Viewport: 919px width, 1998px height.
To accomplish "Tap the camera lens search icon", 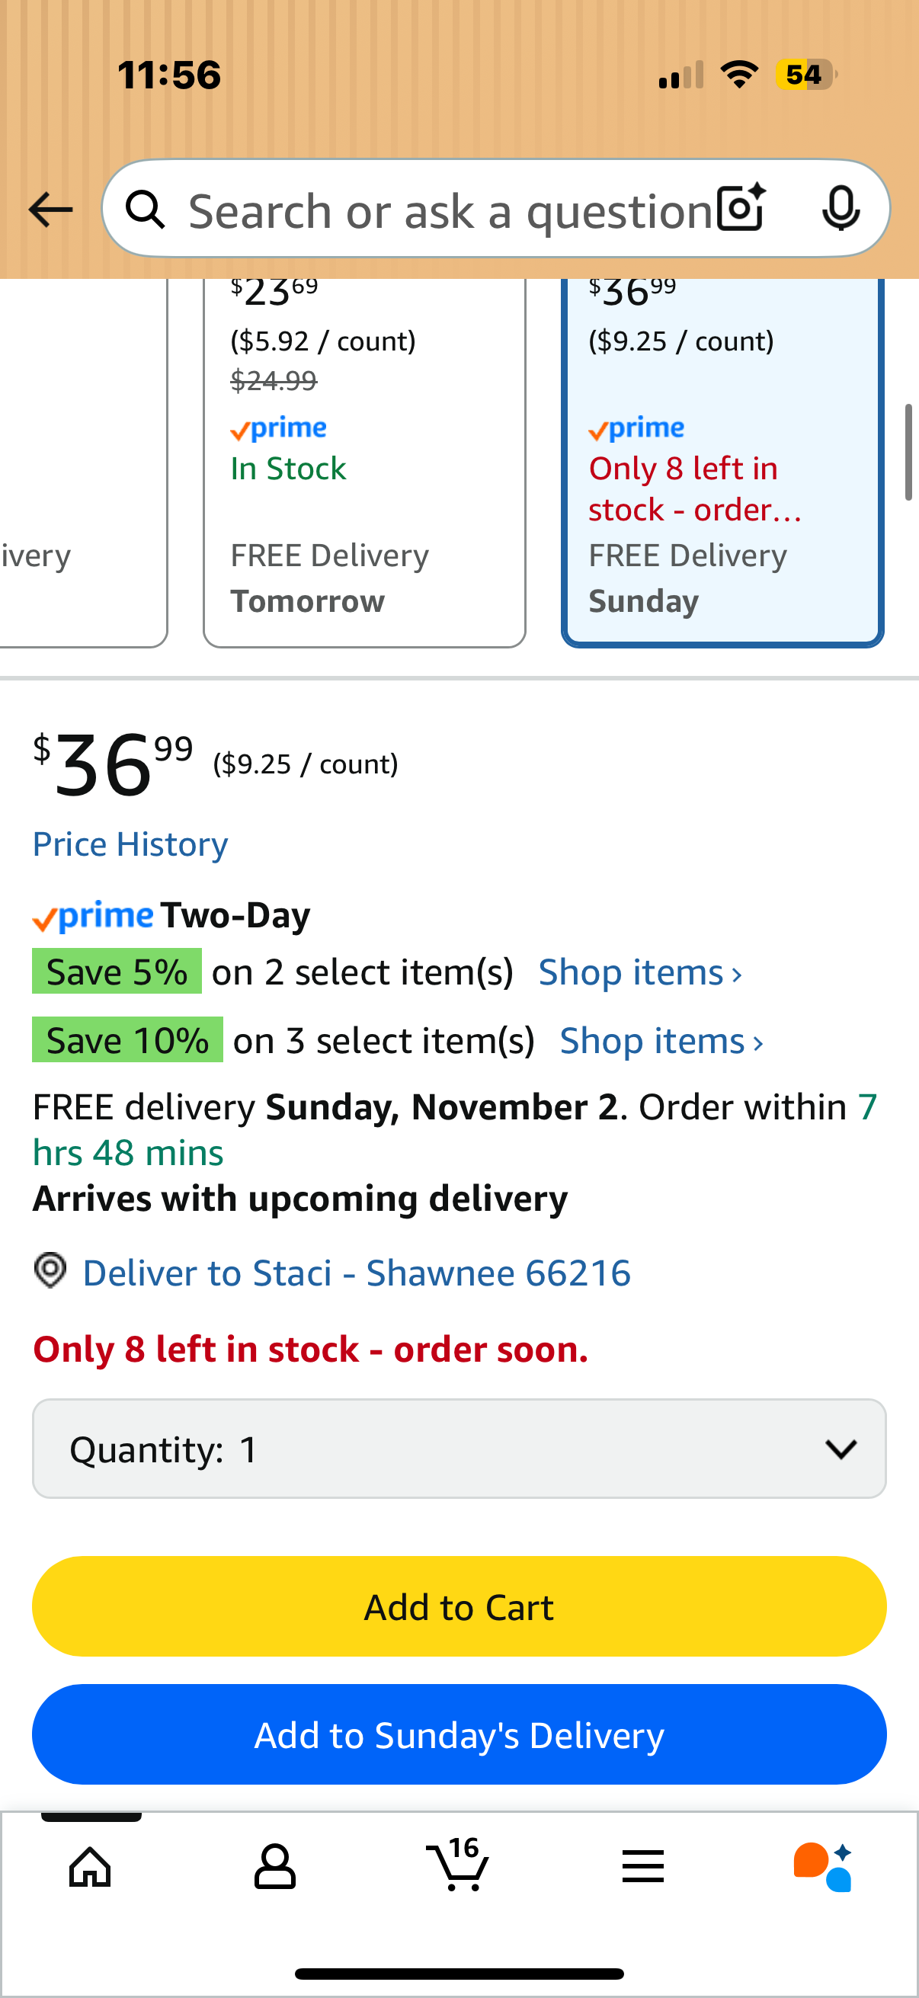I will 741,209.
